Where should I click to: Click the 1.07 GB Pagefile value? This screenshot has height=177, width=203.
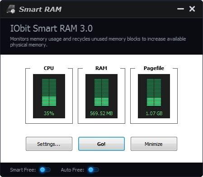[x=154, y=113]
